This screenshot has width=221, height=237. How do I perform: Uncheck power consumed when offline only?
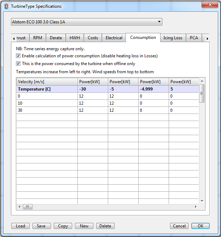click(18, 64)
